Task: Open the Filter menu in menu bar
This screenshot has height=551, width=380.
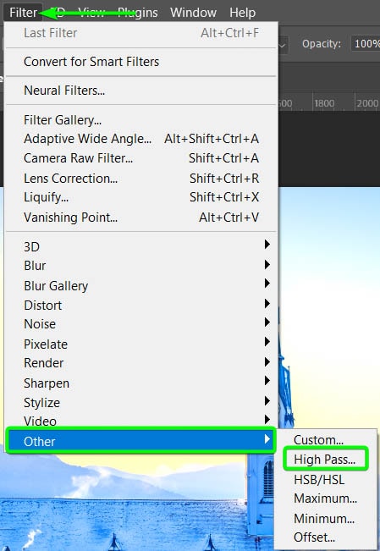Action: tap(23, 13)
